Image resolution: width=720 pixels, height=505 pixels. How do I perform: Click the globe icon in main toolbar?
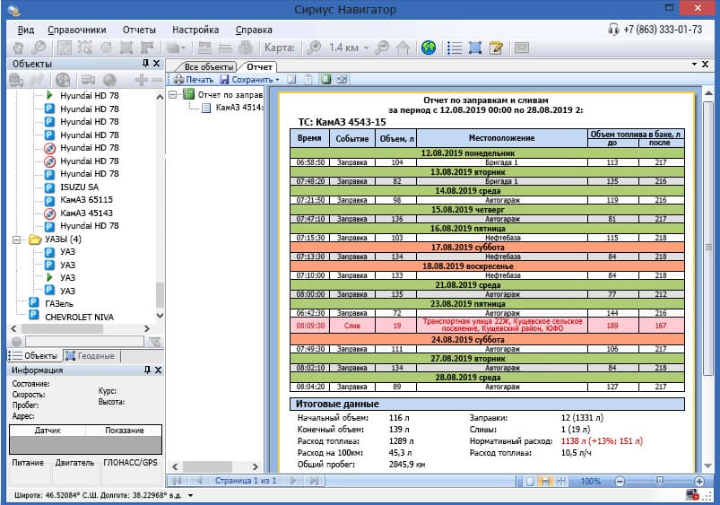click(429, 48)
